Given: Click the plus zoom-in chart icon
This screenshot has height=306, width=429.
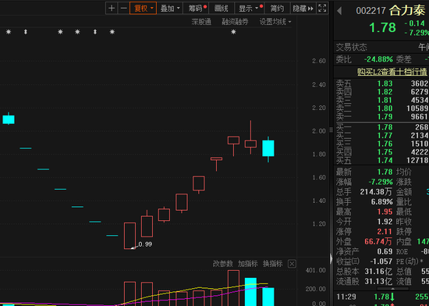Looking at the screenshot, I should point(112,9).
